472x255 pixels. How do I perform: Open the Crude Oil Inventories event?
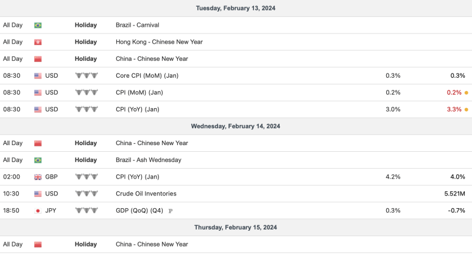coord(146,194)
